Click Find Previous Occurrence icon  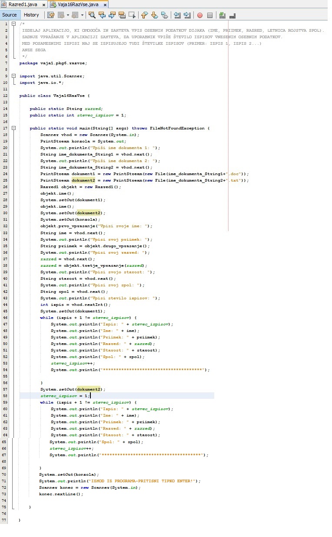pyautogui.click(x=102, y=15)
